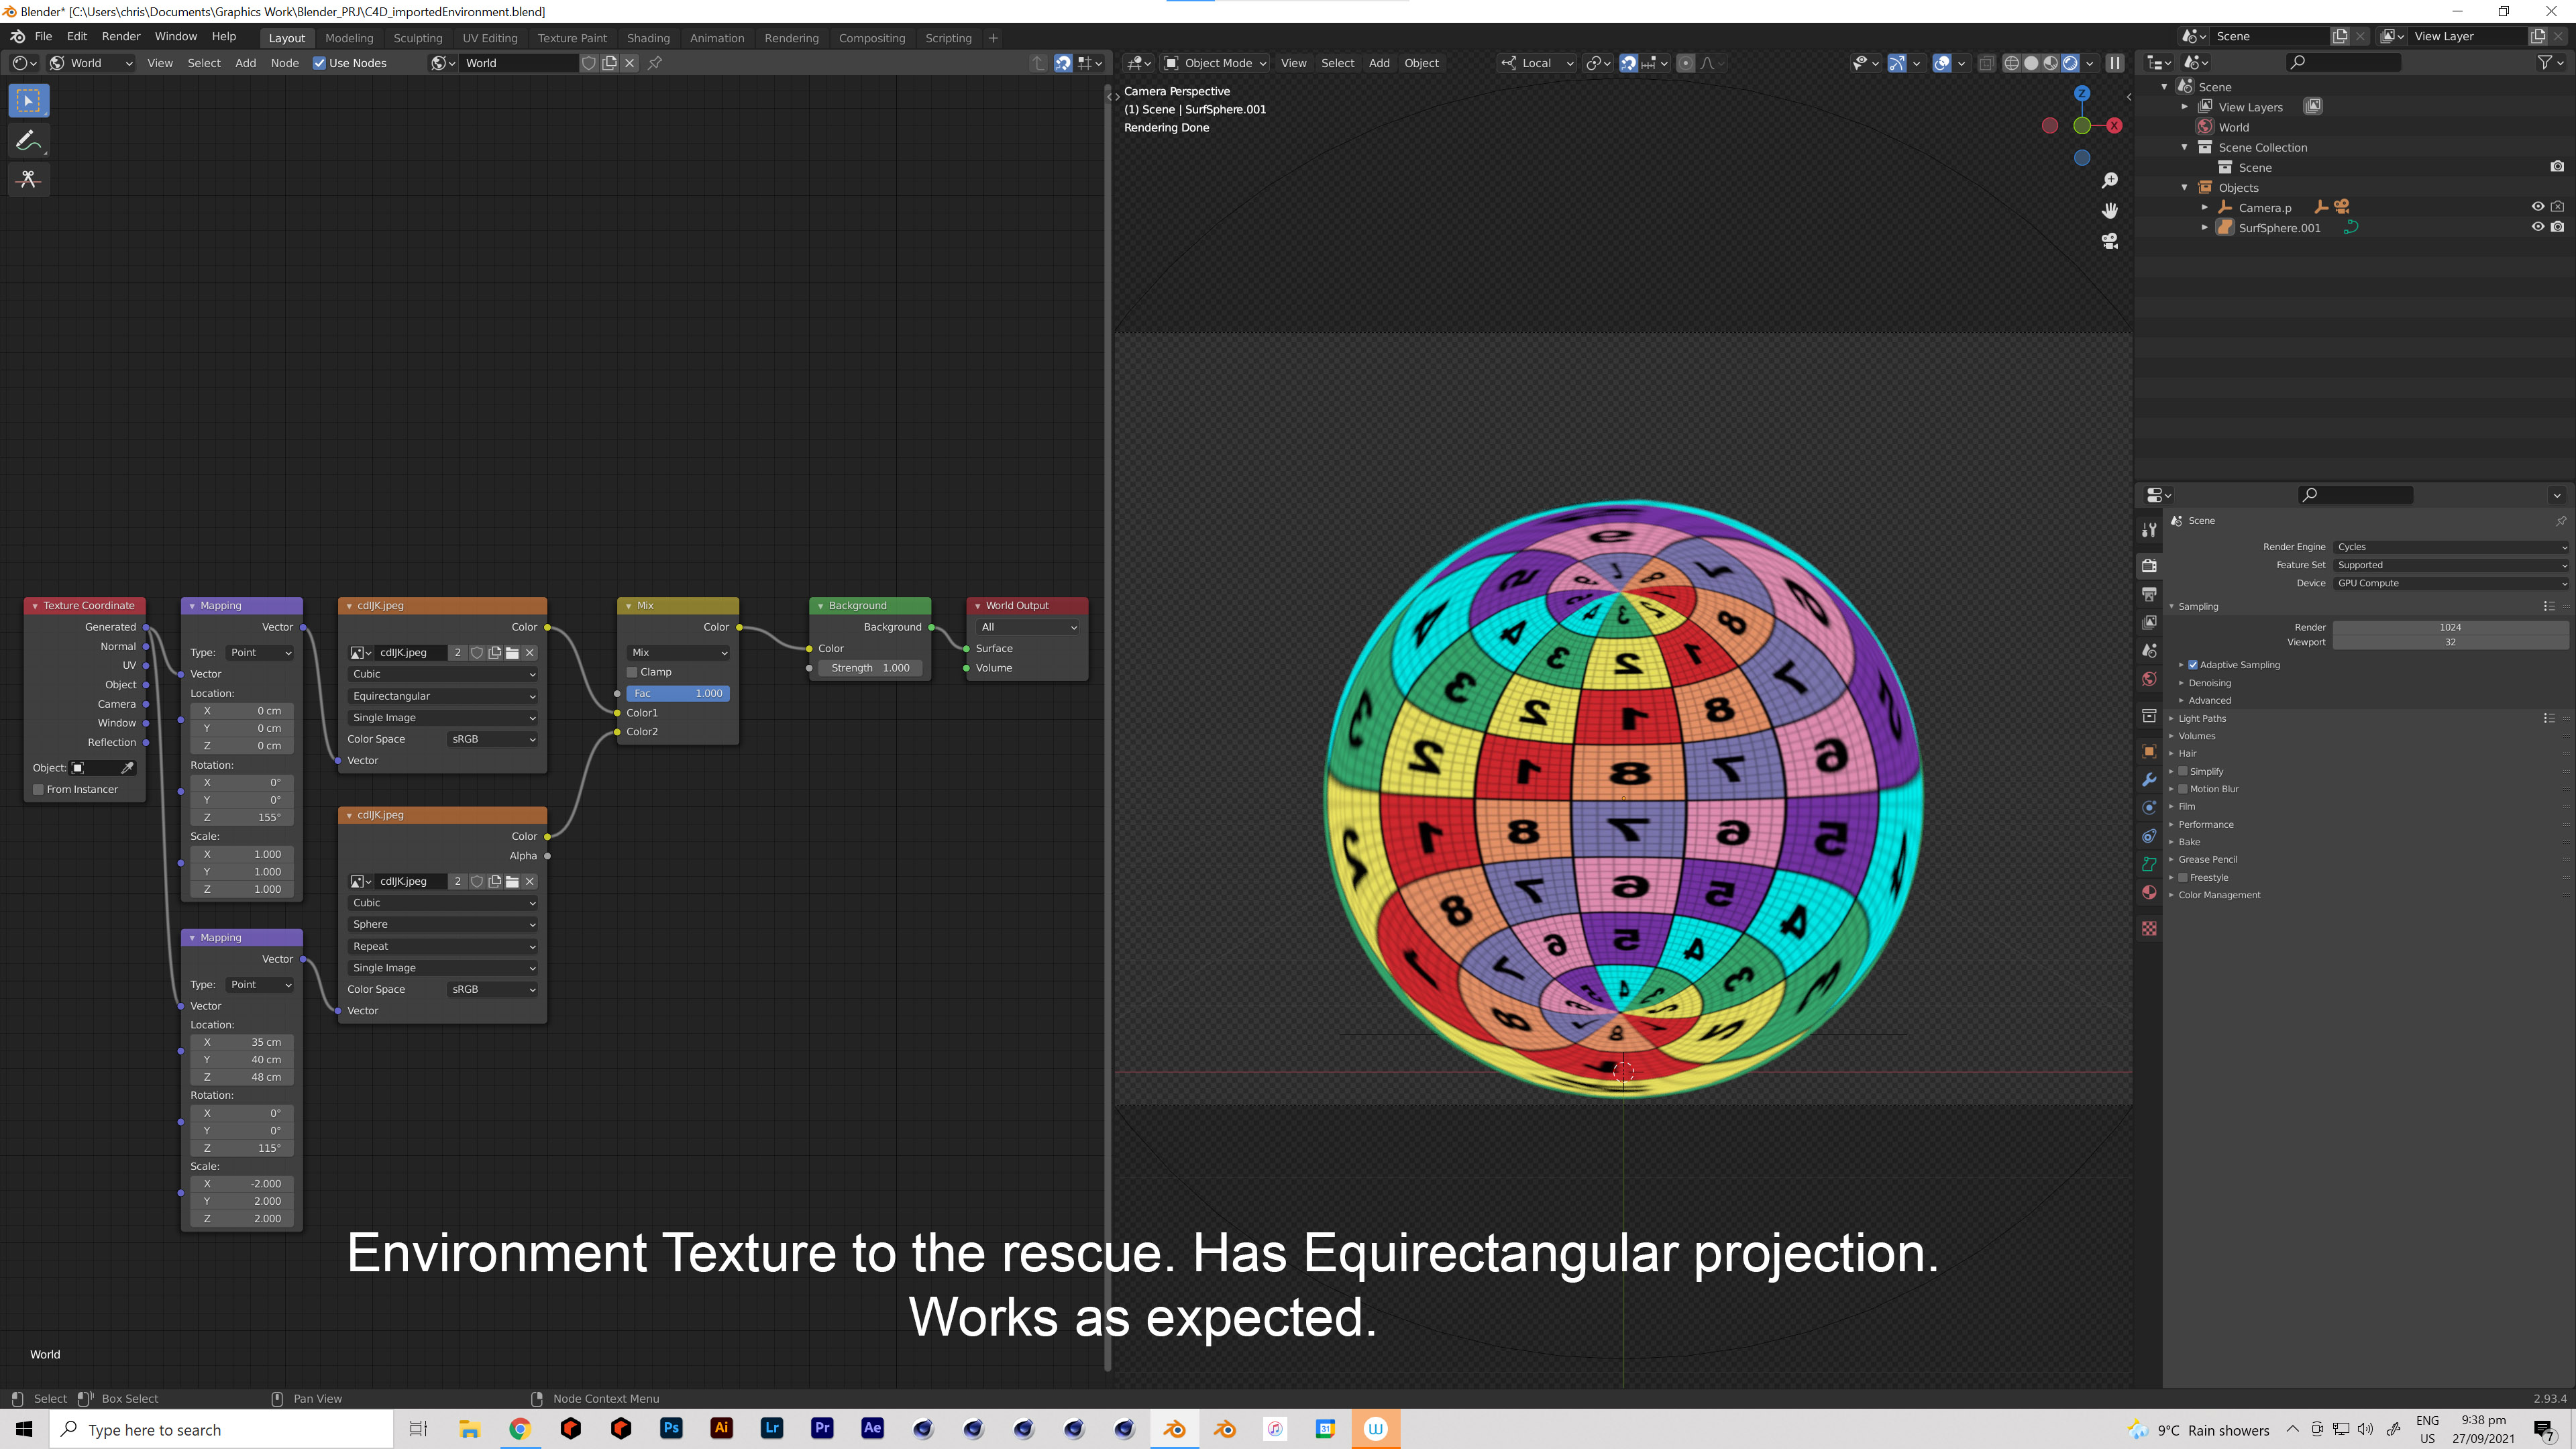Open Device dropdown showing GPU Compute
This screenshot has width=2576, height=1449.
click(x=2451, y=583)
